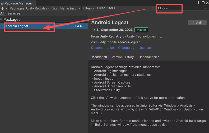Click the plus add package icon

click(x=2, y=8)
